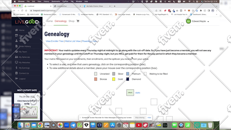The image size is (231, 130).
Task: Switch to the My Daily Choice Shop browser tab
Action: tap(96, 6)
